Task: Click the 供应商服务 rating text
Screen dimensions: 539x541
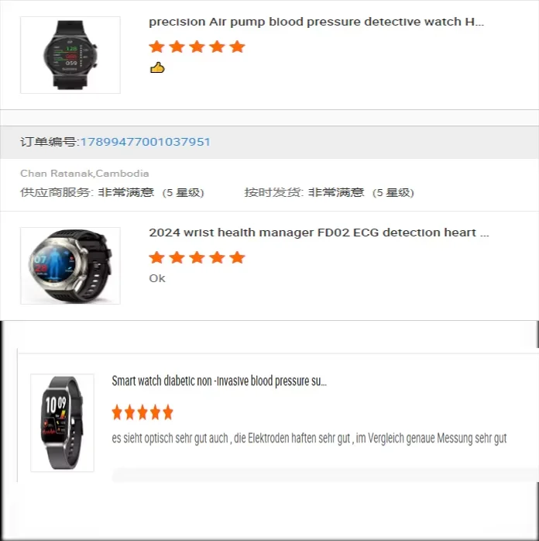Action: 112,192
